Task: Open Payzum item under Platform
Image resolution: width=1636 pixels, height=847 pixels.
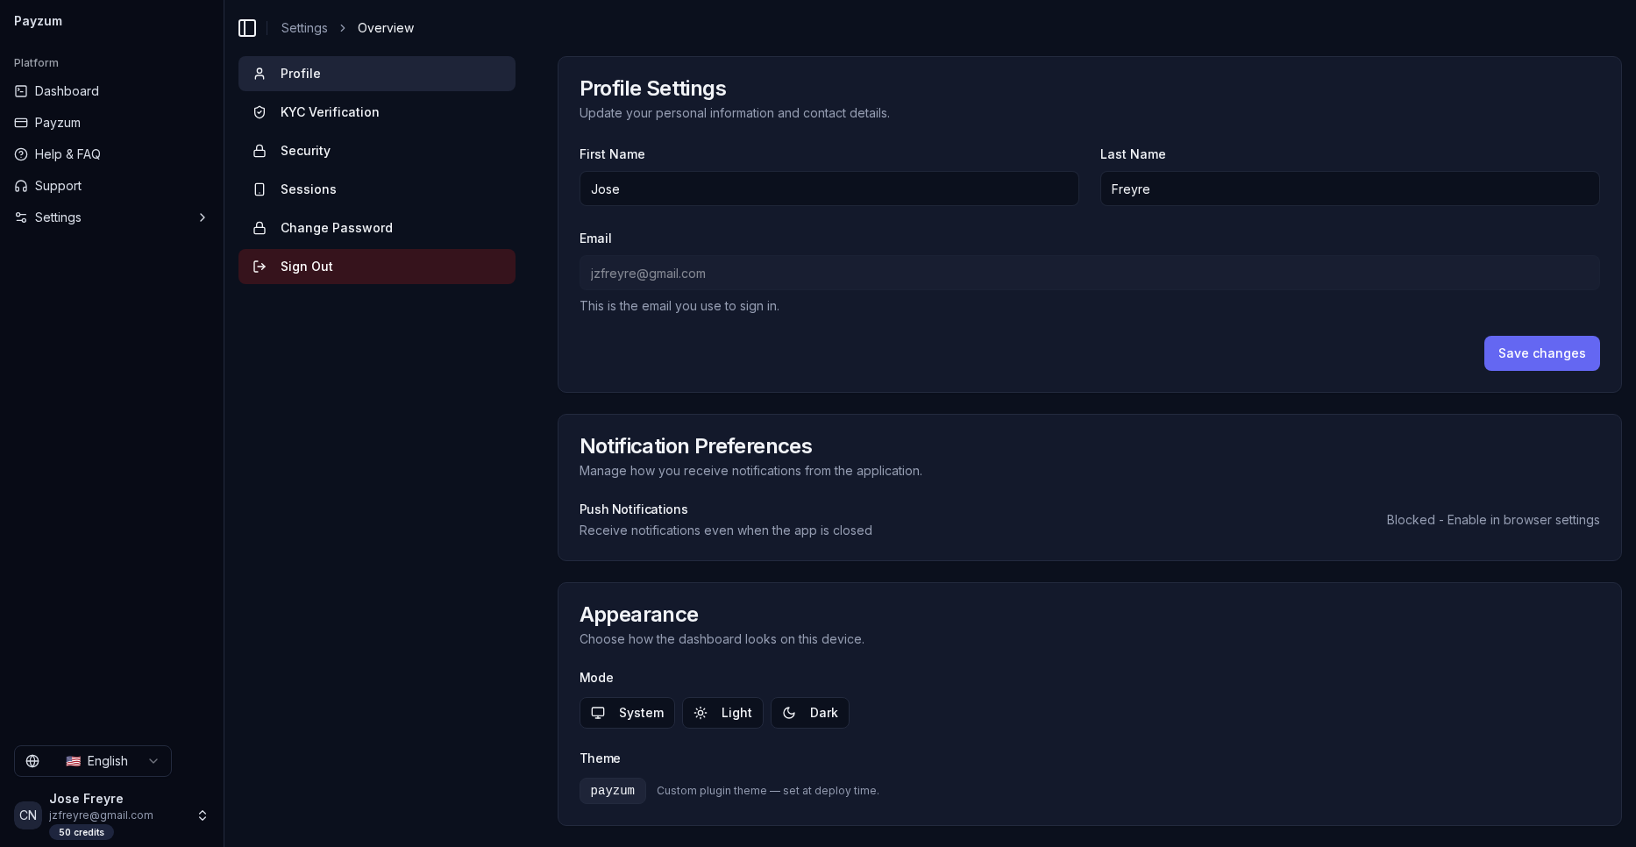Action: (x=111, y=123)
